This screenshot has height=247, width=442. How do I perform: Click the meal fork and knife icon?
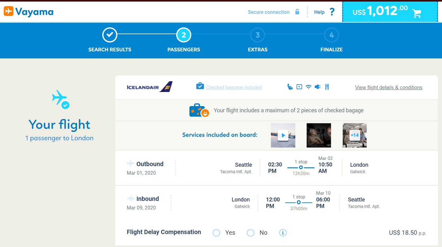pos(327,87)
